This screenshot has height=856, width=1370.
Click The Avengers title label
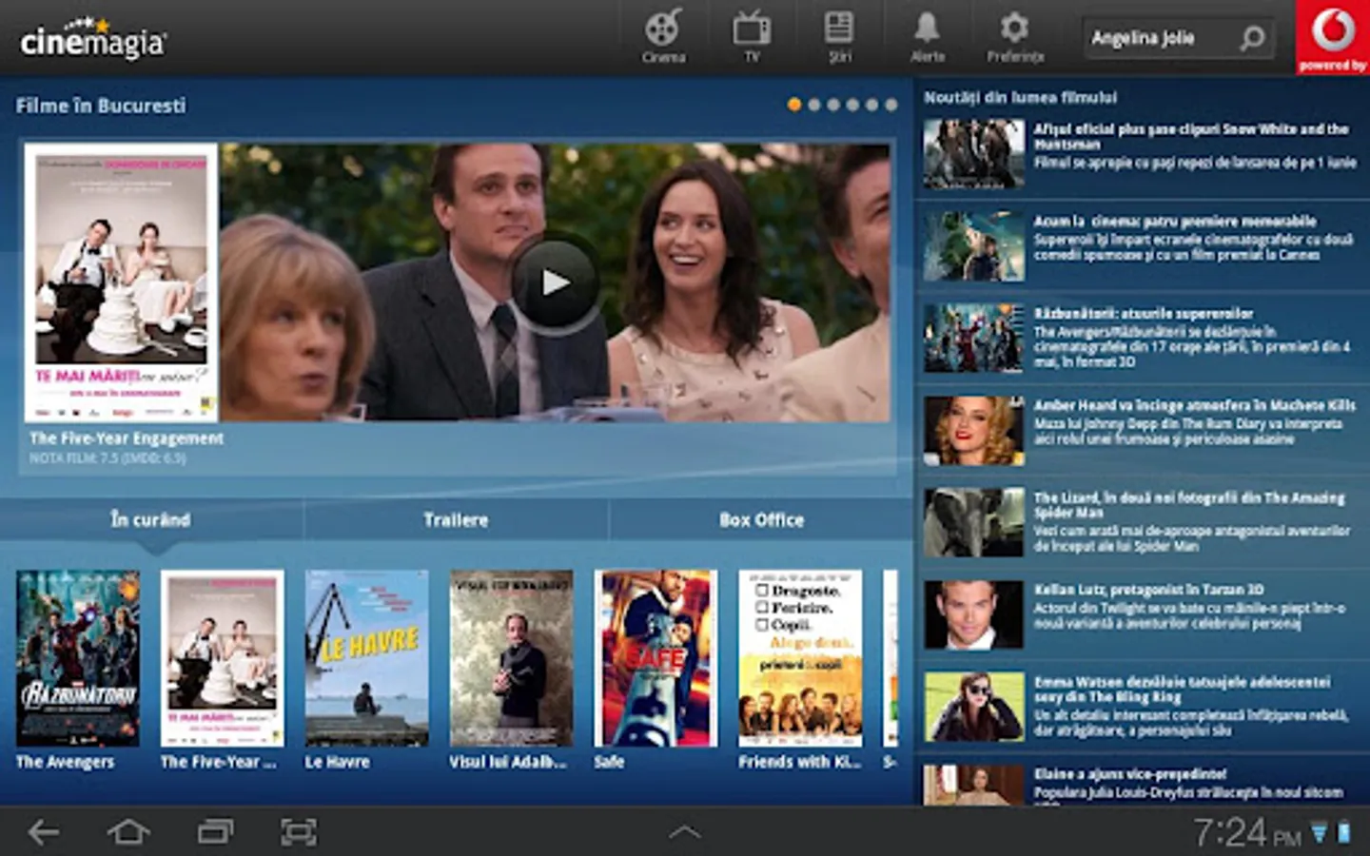coord(65,762)
